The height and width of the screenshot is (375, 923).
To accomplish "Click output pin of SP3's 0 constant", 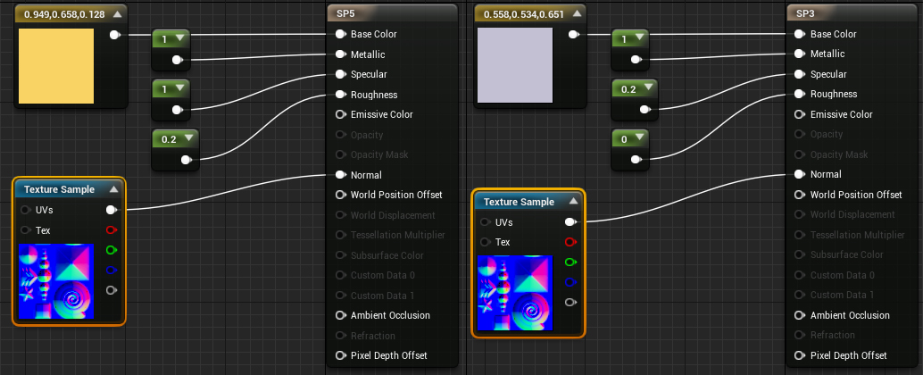I will pos(636,159).
